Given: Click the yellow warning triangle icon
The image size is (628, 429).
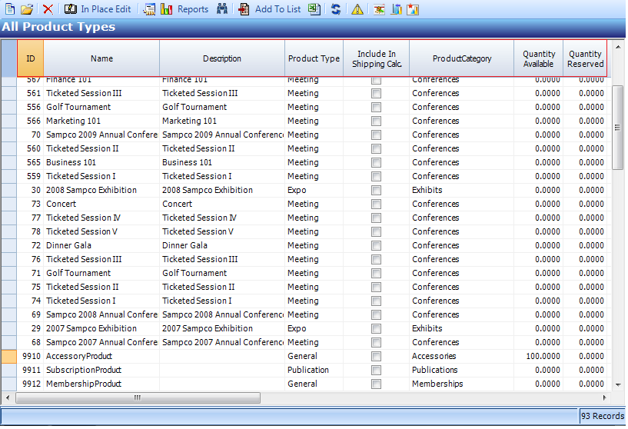Looking at the screenshot, I should pos(357,8).
